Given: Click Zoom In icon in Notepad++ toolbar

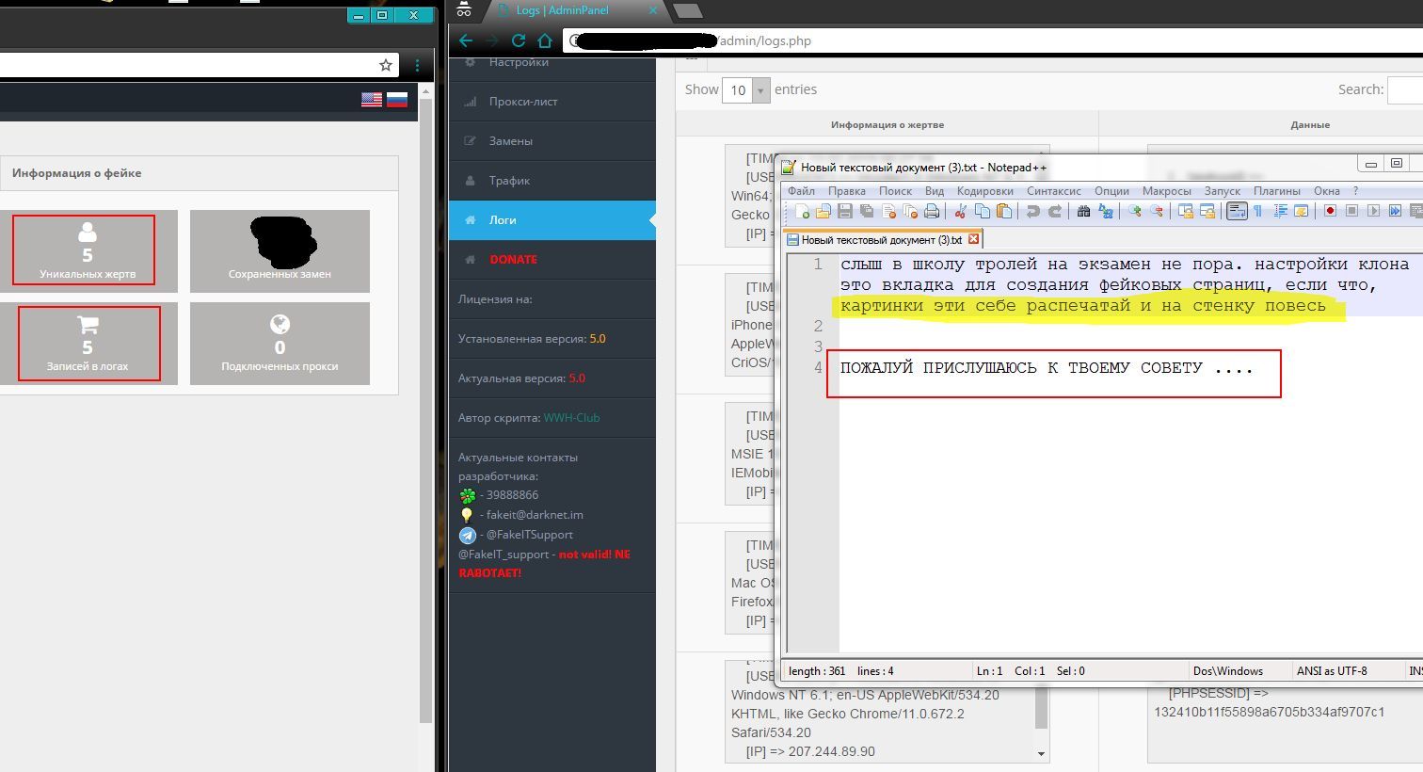Looking at the screenshot, I should pyautogui.click(x=1134, y=211).
